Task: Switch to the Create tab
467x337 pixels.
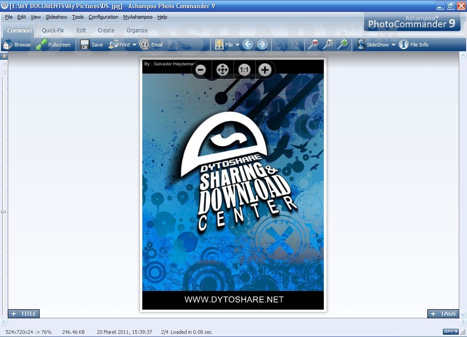Action: [106, 31]
